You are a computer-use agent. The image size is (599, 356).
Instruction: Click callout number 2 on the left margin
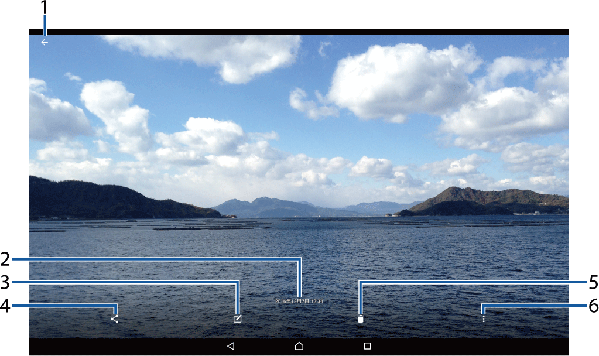coord(5,258)
